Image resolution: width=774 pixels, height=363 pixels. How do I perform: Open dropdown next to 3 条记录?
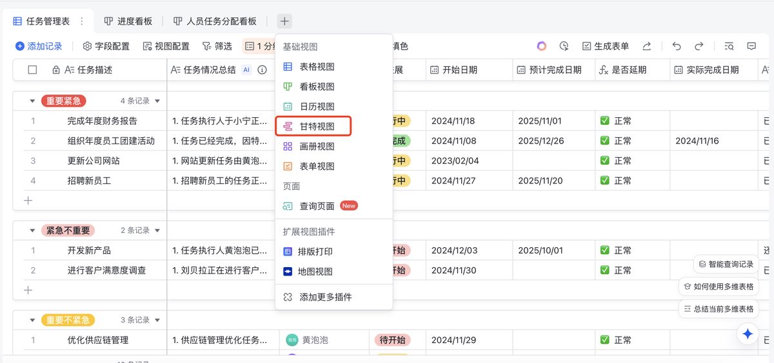coord(157,320)
